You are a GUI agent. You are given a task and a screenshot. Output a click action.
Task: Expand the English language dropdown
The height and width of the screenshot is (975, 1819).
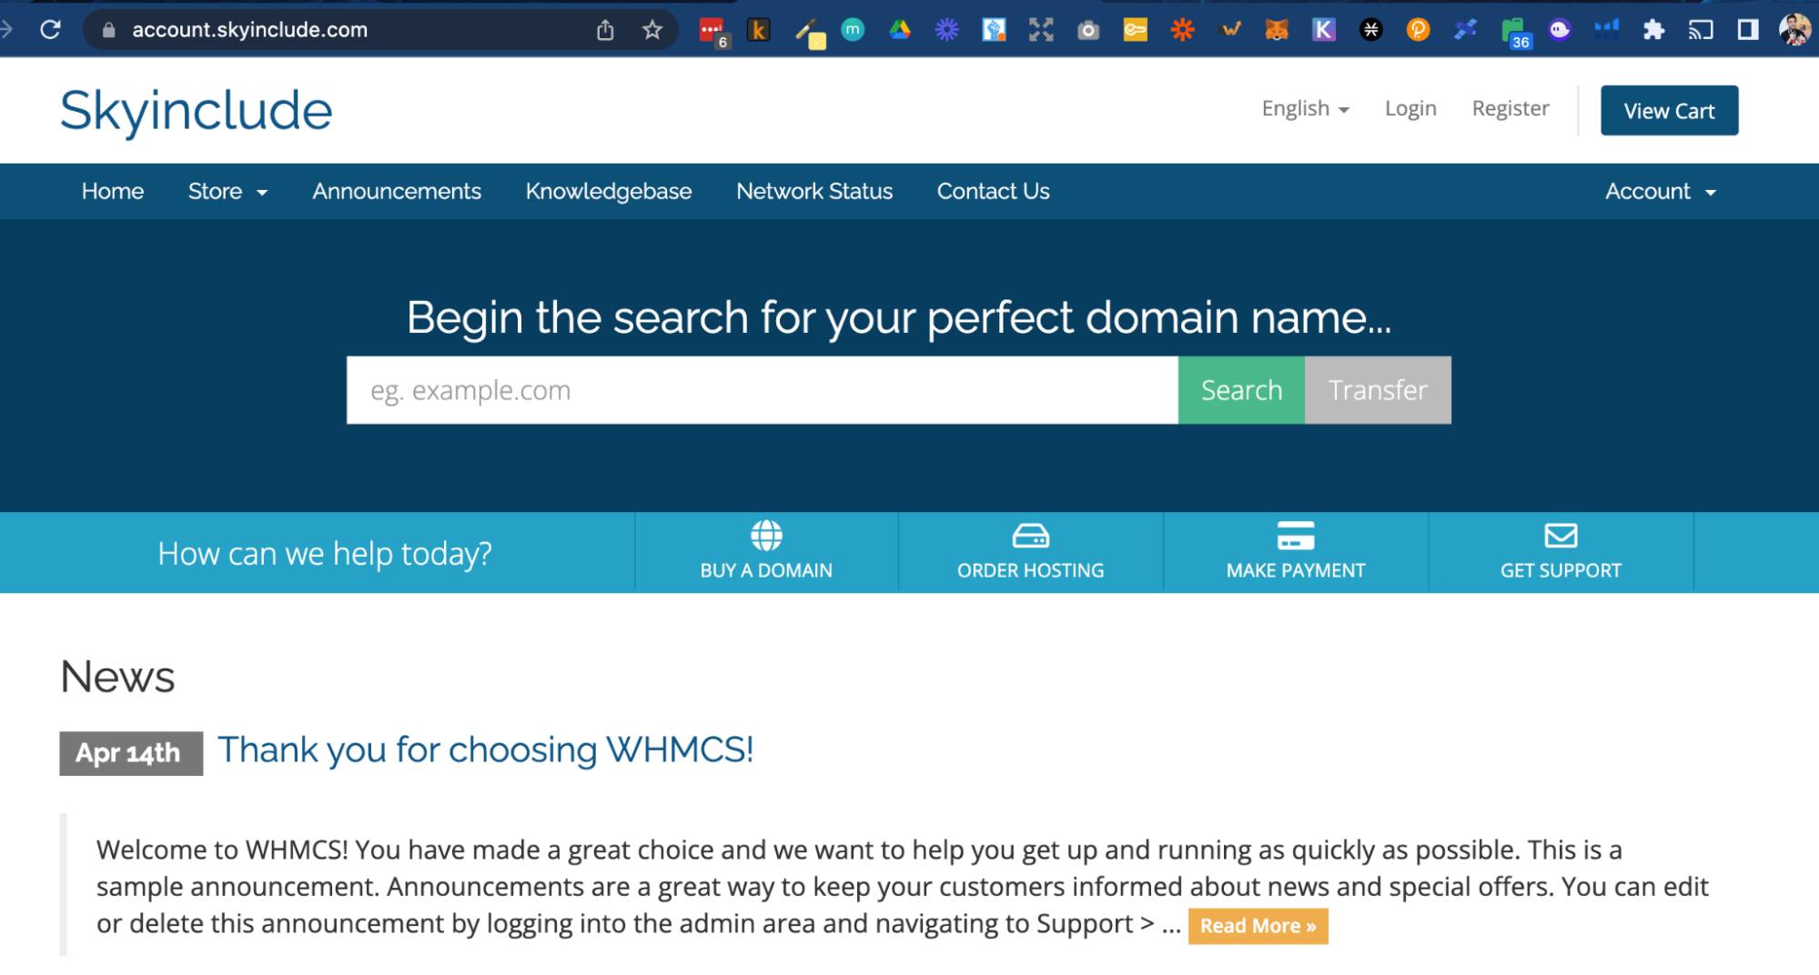1305,108
